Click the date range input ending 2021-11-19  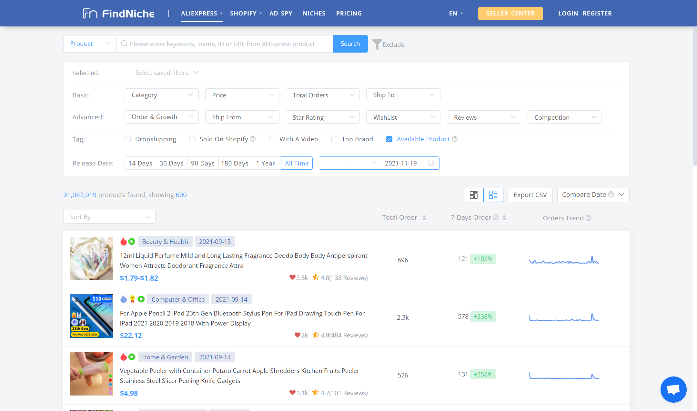pyautogui.click(x=379, y=163)
